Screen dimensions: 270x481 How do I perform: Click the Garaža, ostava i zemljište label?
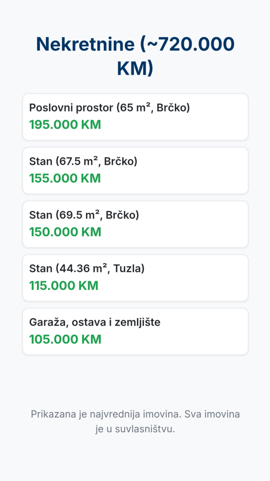tap(95, 323)
